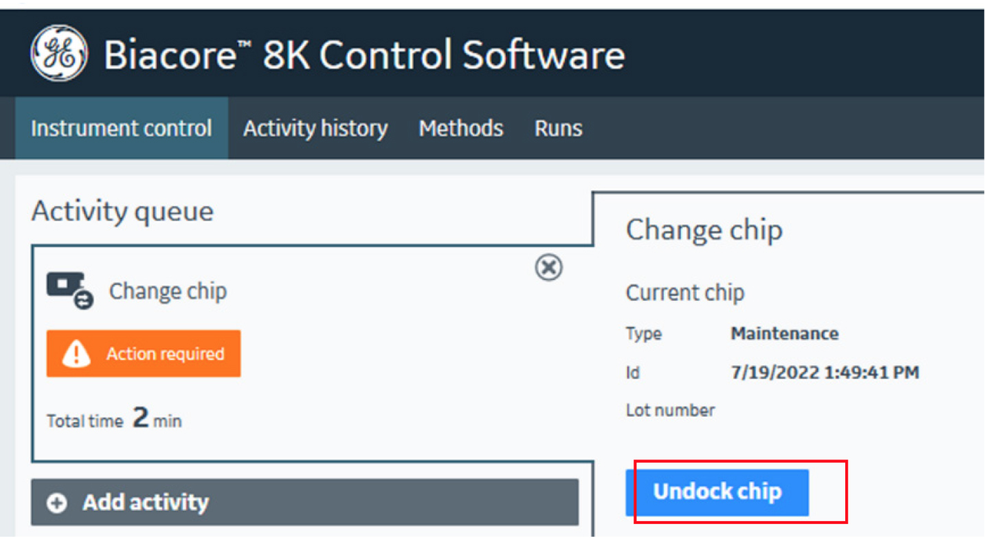
Task: Select the Maintenance chip type value
Action: [x=784, y=334]
